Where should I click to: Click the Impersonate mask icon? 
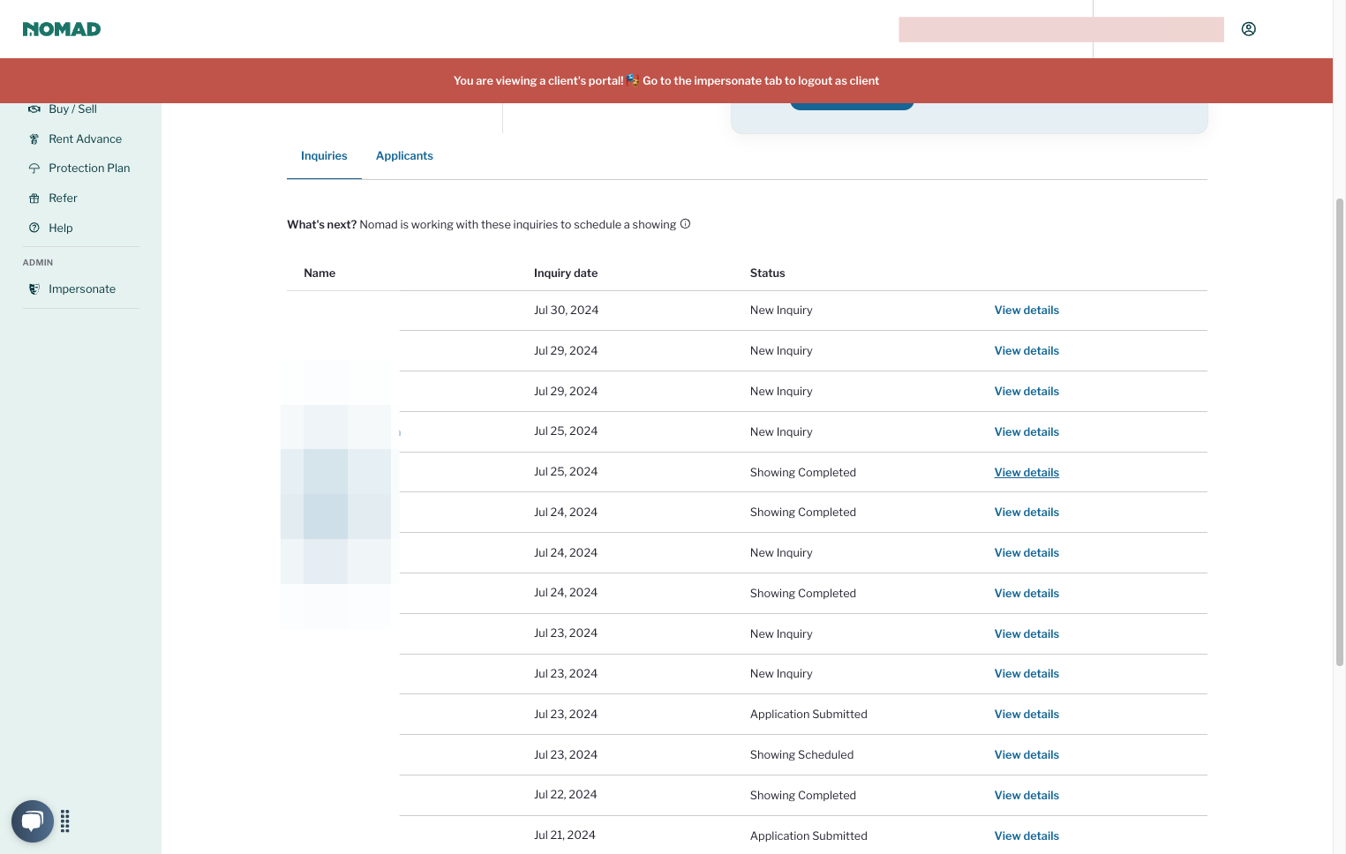click(x=34, y=289)
